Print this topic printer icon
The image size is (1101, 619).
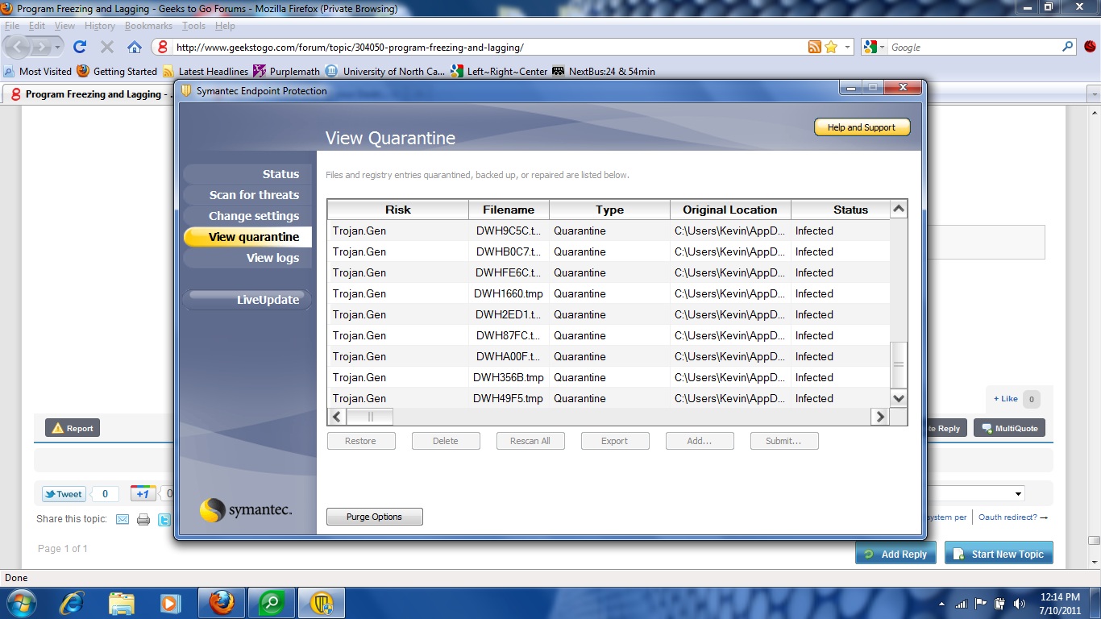143,520
